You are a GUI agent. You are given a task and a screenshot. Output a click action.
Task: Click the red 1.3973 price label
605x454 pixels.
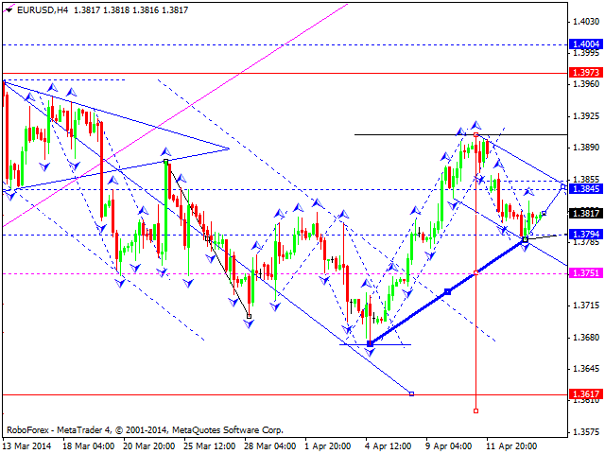tap(586, 72)
